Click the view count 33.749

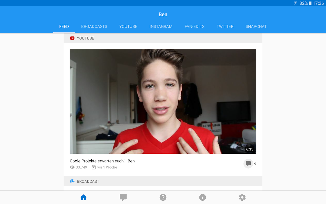81,167
